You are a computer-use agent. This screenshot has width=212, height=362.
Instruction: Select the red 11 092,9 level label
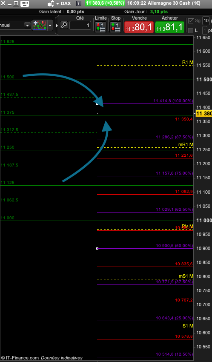[x=184, y=191]
